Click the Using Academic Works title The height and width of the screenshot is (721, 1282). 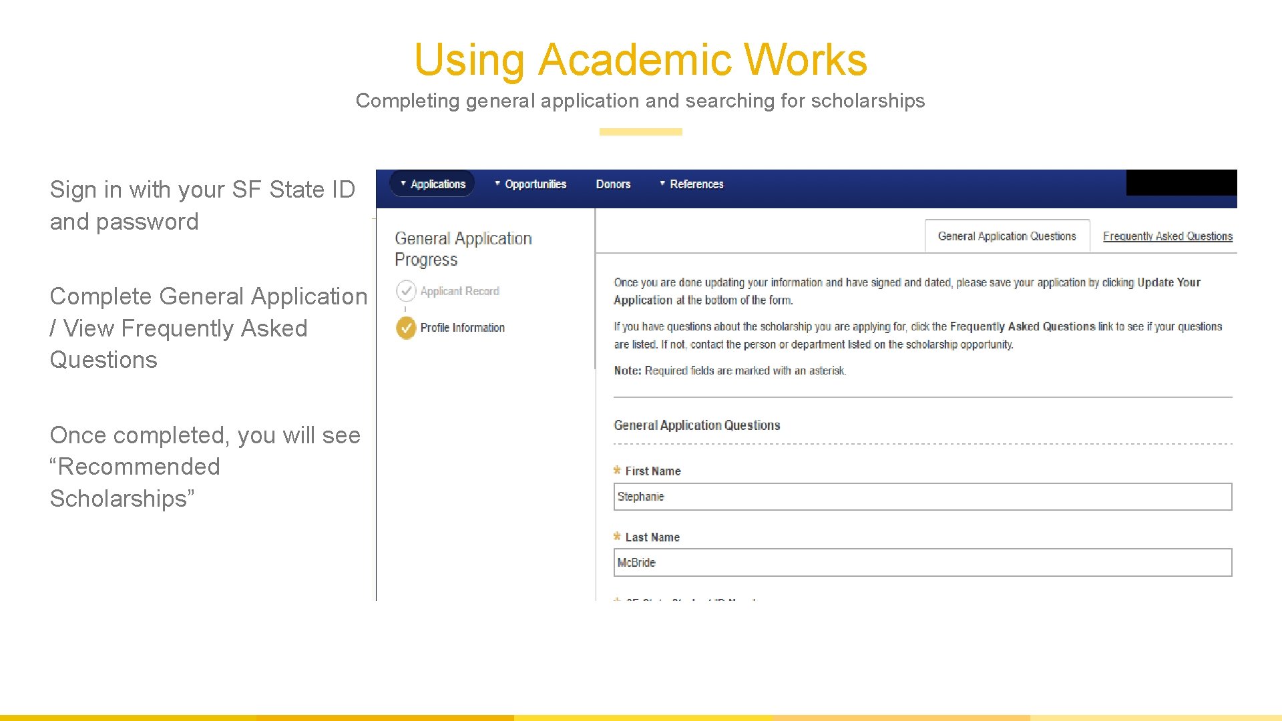[x=640, y=59]
